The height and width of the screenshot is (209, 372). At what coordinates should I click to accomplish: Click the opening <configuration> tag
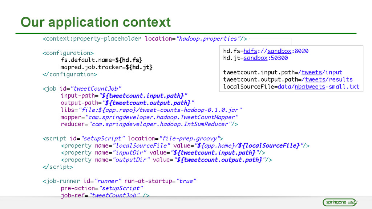point(68,53)
